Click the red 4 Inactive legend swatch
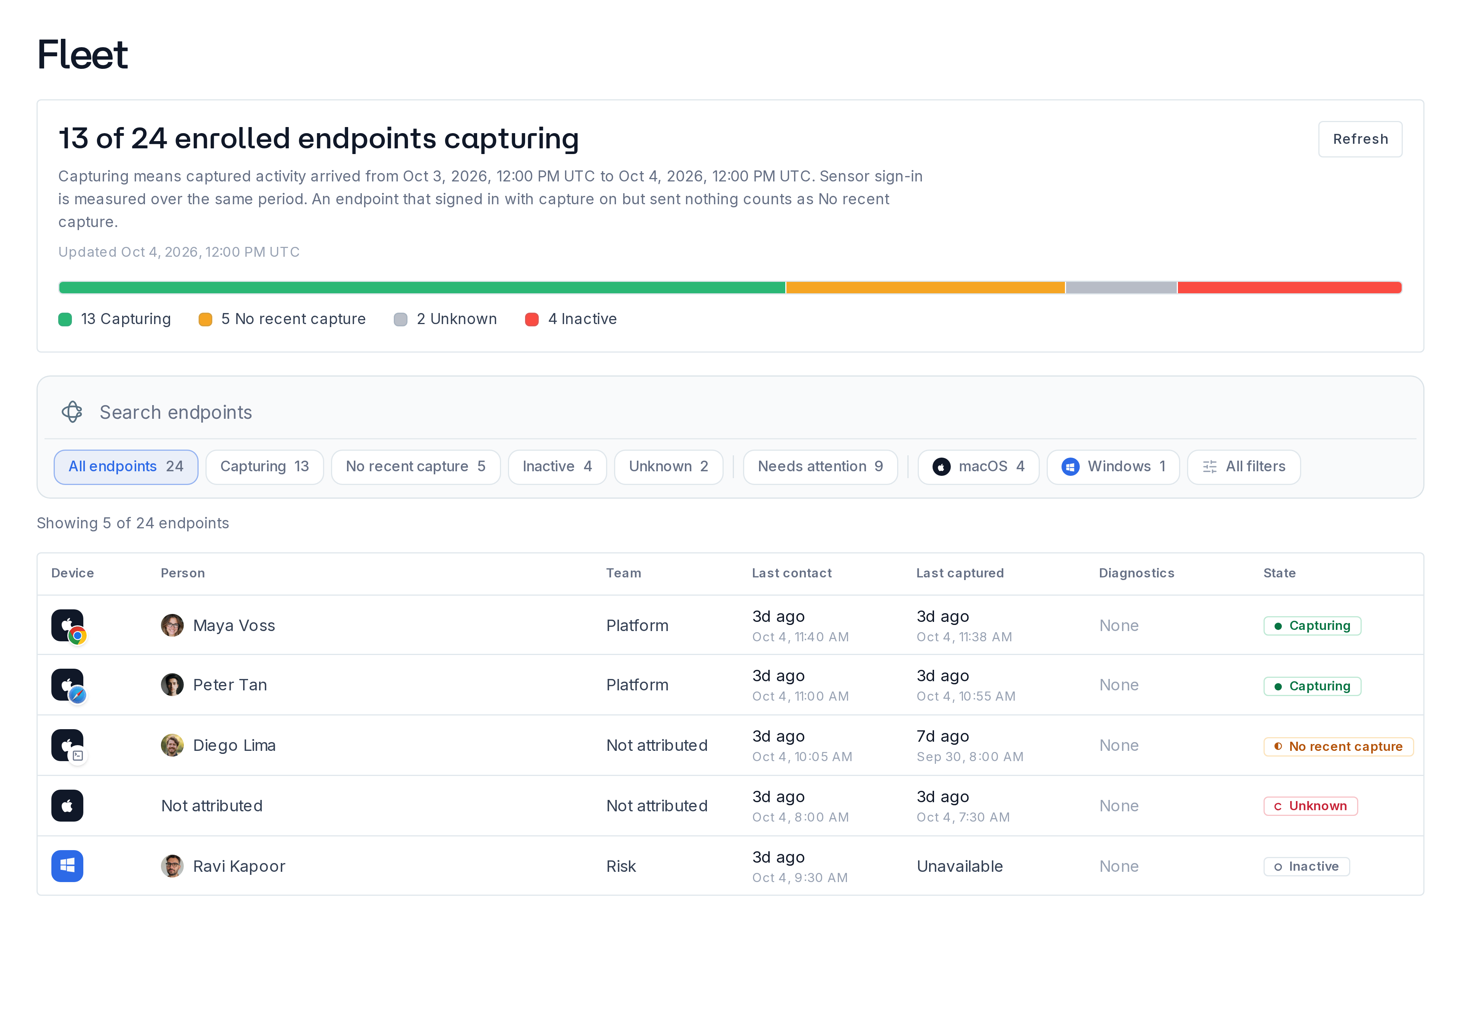Screen dimensions: 1461x1027 (x=532, y=320)
